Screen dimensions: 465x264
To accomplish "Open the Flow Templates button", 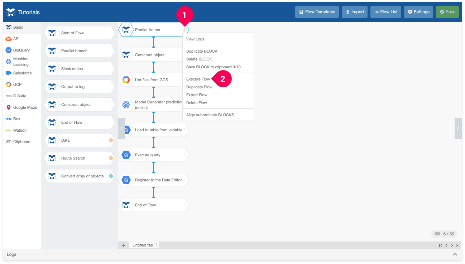I will tap(317, 12).
